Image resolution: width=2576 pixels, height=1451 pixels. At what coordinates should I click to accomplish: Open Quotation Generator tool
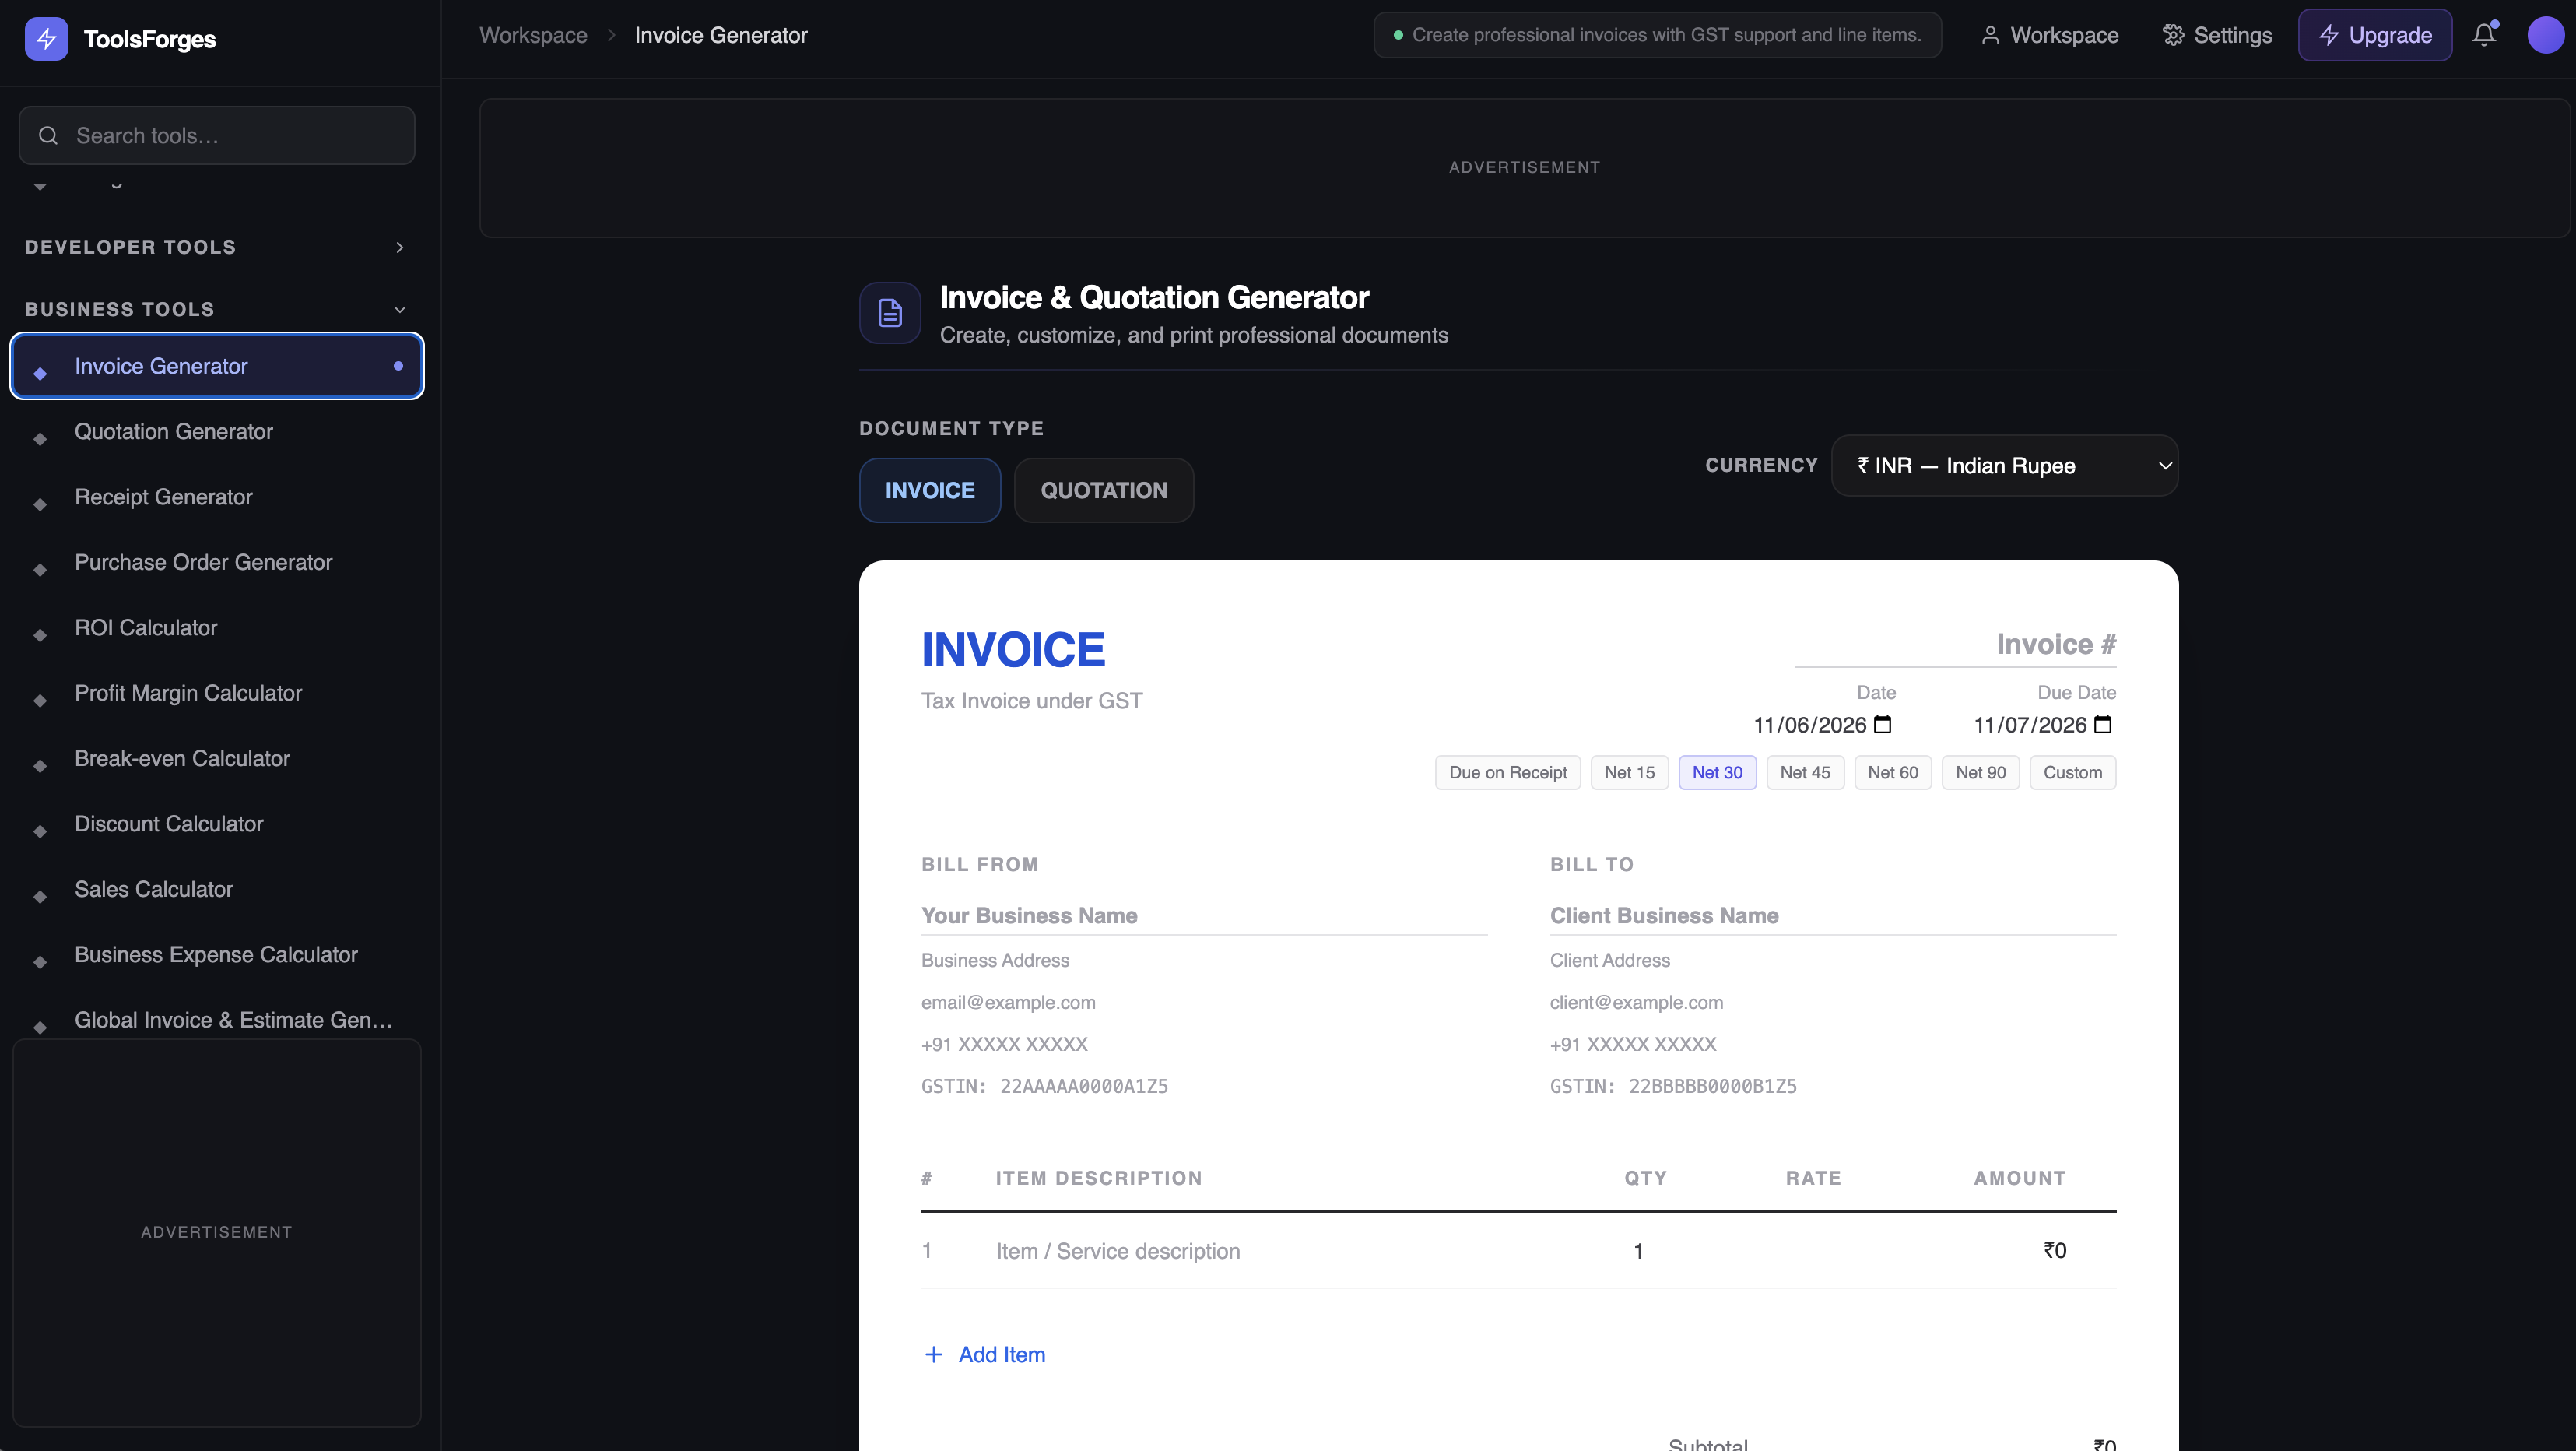[x=216, y=431]
